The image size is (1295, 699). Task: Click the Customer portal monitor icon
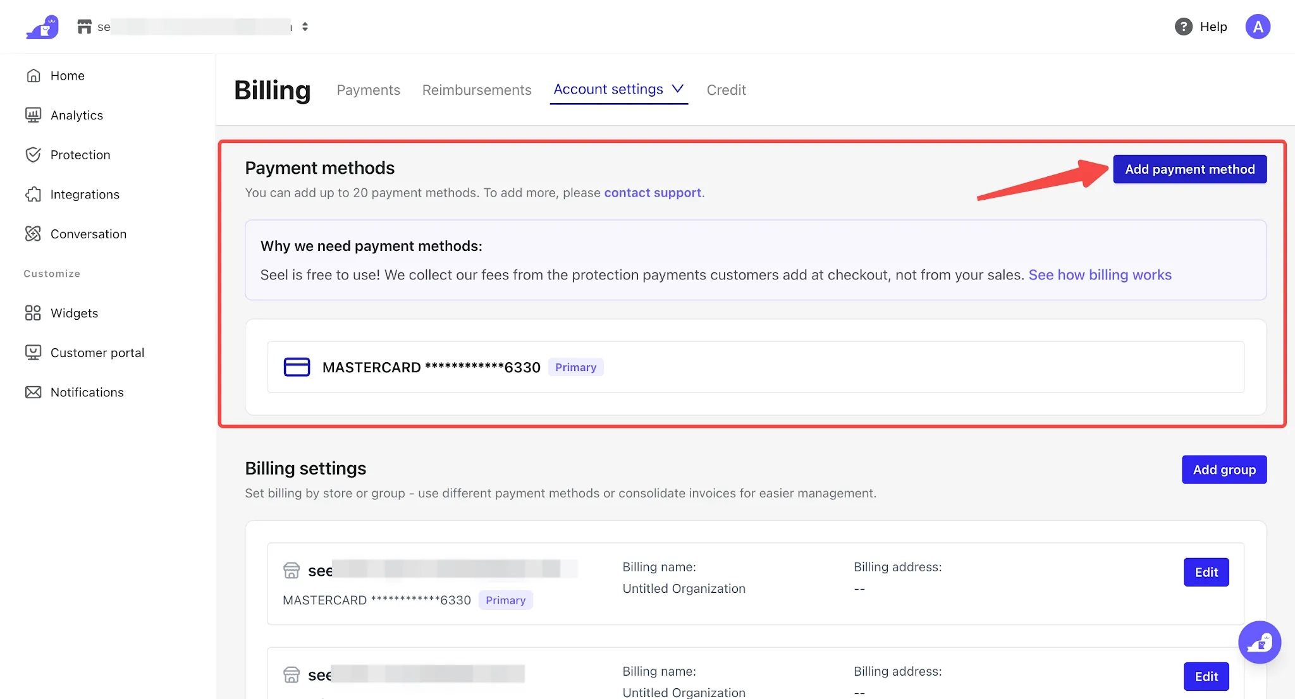pyautogui.click(x=34, y=353)
